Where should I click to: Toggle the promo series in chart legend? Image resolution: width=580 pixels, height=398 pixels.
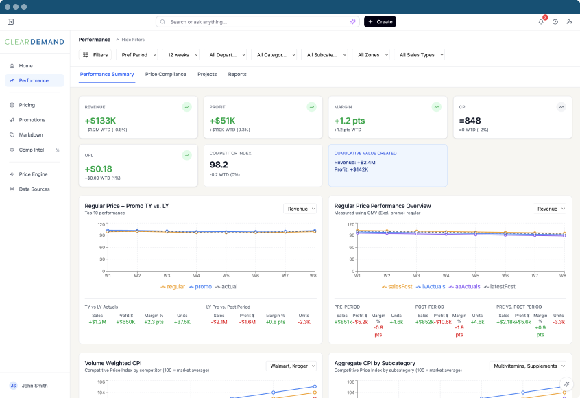pyautogui.click(x=200, y=286)
